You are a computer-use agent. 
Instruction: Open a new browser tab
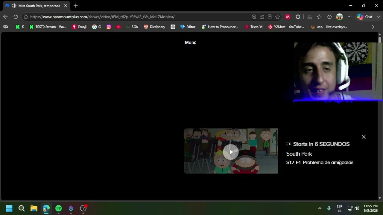click(x=76, y=6)
